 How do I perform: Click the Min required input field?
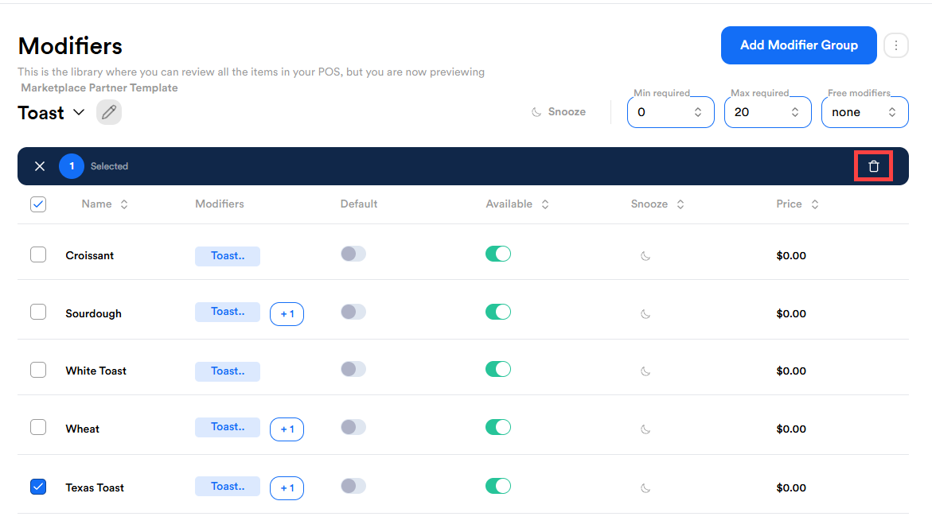click(x=670, y=112)
